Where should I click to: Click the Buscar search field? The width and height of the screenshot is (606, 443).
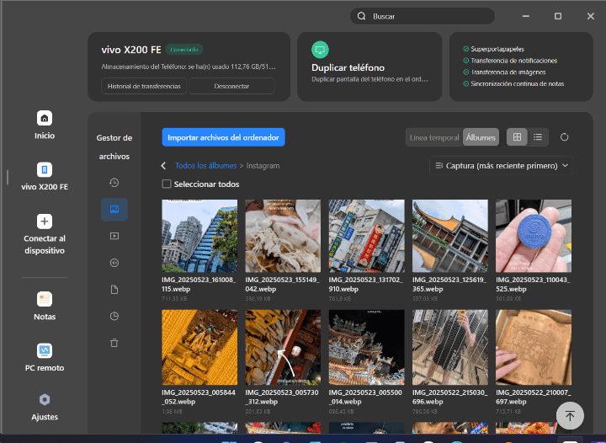pyautogui.click(x=422, y=16)
